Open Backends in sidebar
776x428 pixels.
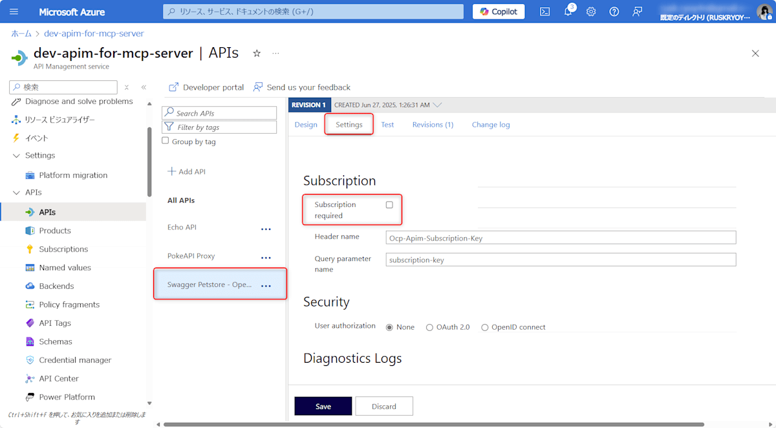tap(56, 286)
